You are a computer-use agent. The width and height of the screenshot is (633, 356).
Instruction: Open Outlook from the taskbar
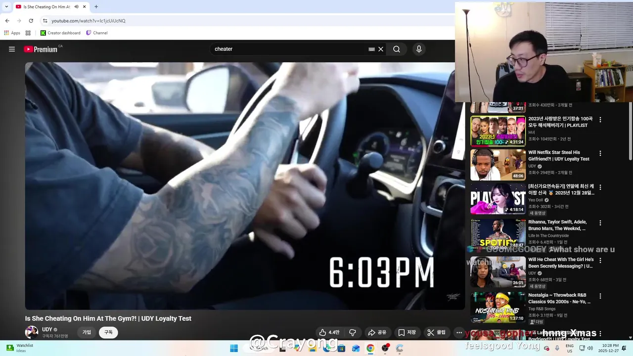(356, 349)
